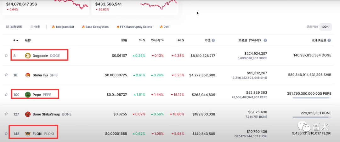Sort by 24小时 % column header
Screen dimensions: 340x142
point(157,40)
